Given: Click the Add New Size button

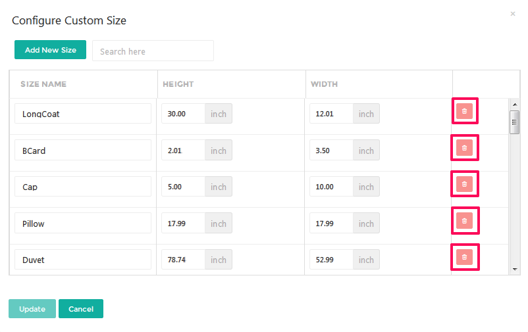Looking at the screenshot, I should point(50,50).
